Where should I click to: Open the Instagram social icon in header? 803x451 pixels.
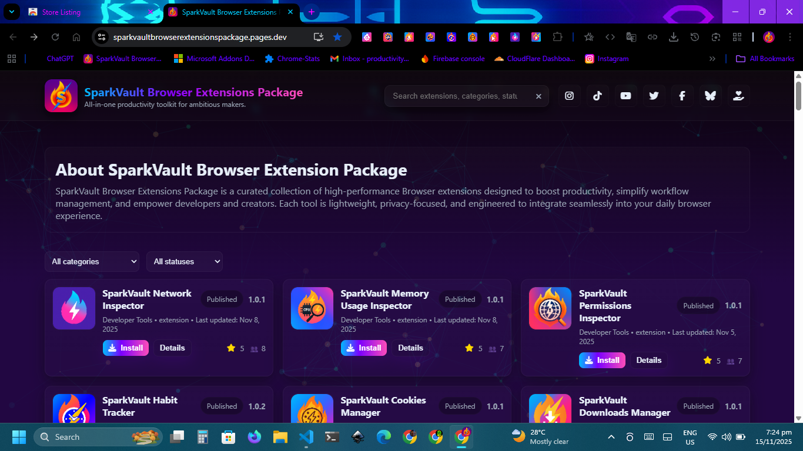pyautogui.click(x=569, y=96)
